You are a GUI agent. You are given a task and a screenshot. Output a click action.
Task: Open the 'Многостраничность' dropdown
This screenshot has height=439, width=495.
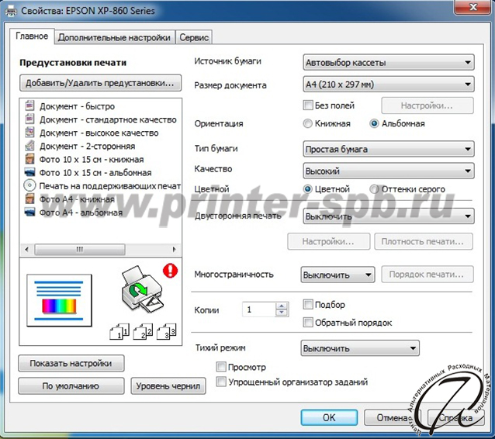(337, 275)
